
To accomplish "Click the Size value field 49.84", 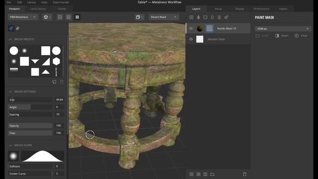I will [x=59, y=99].
